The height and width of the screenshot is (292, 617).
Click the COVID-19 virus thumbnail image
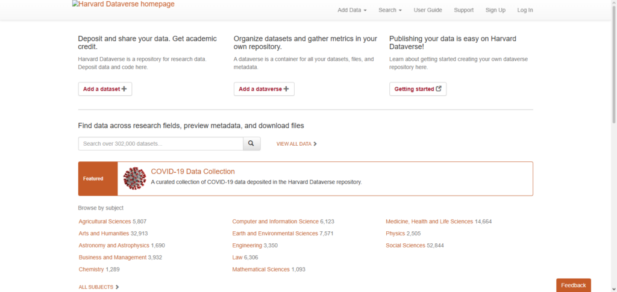coord(134,178)
